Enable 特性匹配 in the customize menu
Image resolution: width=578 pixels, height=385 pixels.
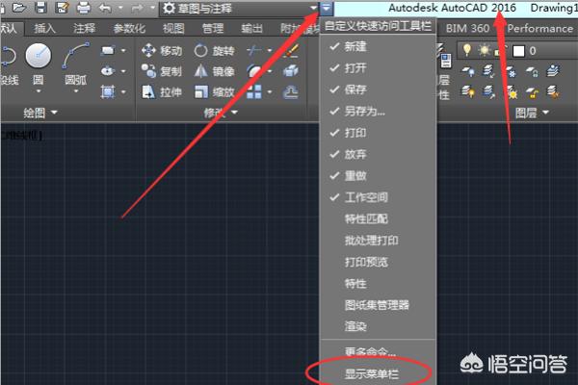pos(378,218)
